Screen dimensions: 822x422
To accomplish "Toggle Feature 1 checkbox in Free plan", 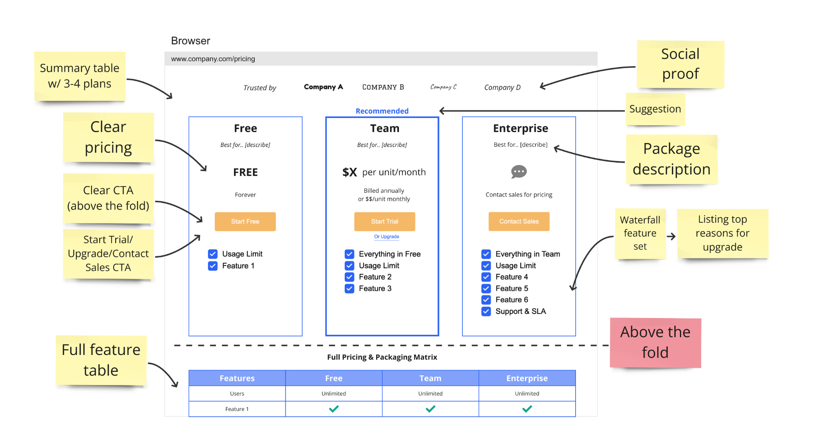I will [213, 266].
